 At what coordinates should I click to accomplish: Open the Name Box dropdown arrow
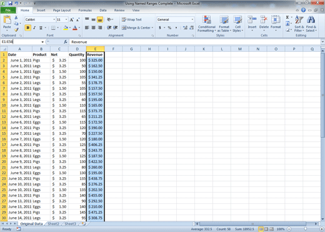pyautogui.click(x=42, y=42)
